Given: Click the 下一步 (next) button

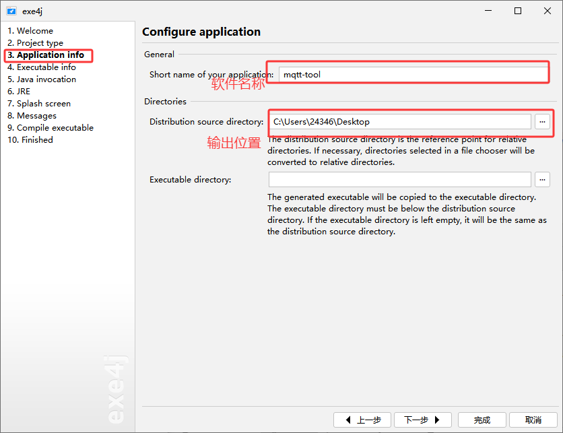Looking at the screenshot, I should pos(423,420).
